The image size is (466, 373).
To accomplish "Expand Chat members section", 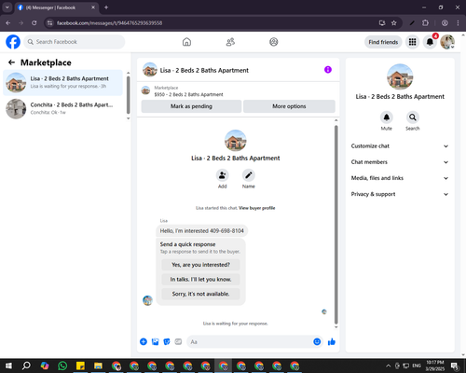I will (400, 162).
